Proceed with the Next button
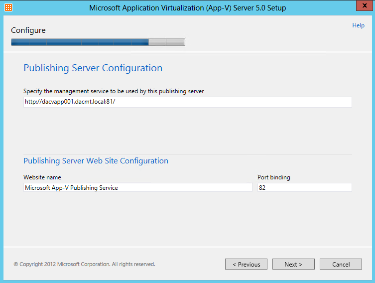The height and width of the screenshot is (283, 375). (293, 264)
